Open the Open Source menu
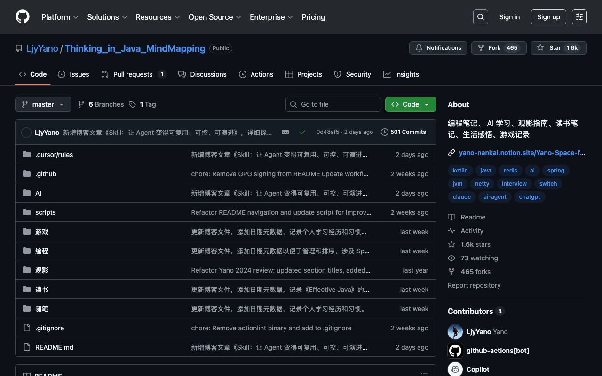 coord(214,17)
